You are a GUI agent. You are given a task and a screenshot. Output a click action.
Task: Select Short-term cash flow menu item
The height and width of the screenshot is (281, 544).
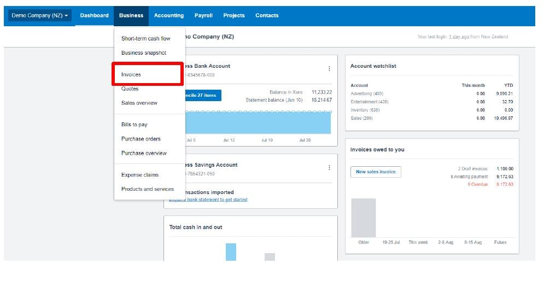[146, 39]
